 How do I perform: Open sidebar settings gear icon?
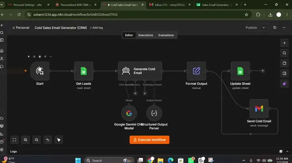[2, 149]
